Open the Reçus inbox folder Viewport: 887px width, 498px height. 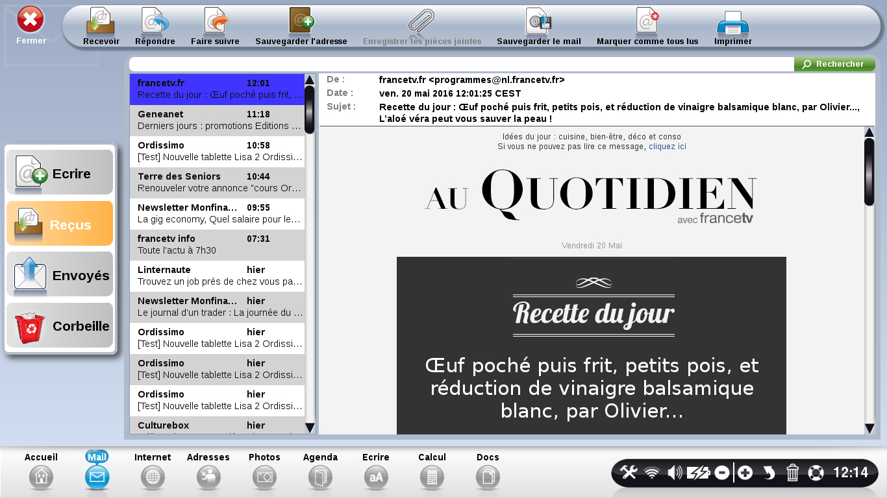(x=60, y=224)
